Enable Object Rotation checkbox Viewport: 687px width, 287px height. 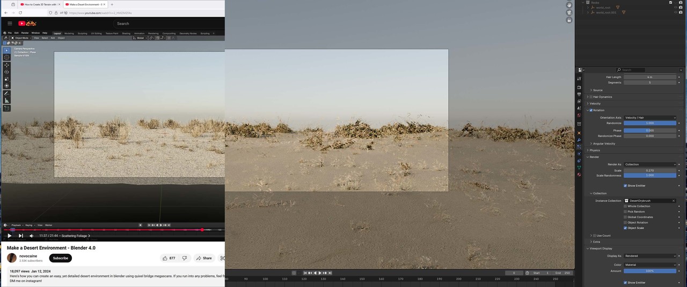[x=625, y=222]
